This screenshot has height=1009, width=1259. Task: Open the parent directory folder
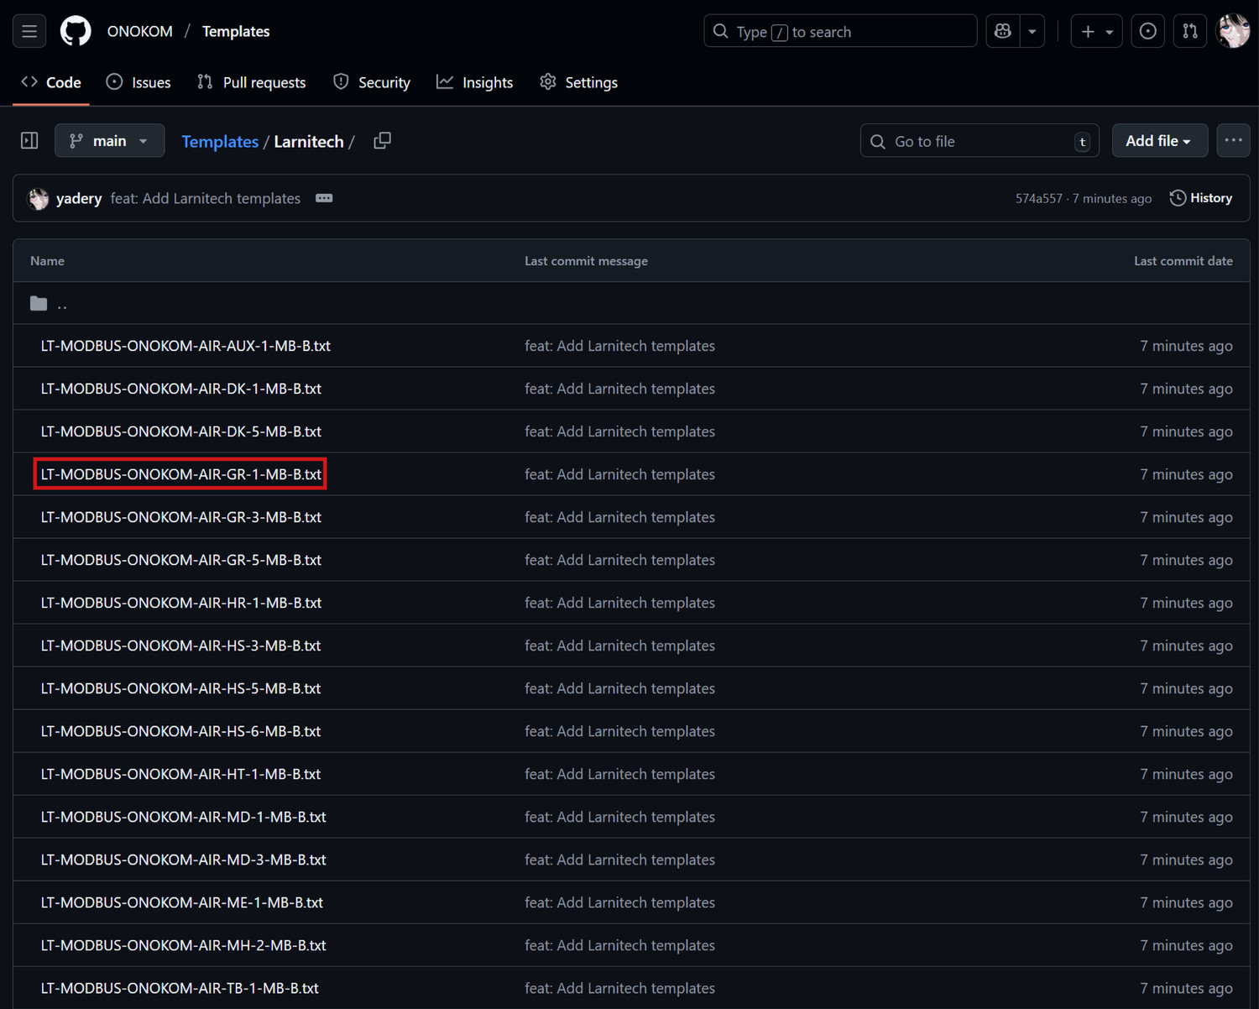point(50,304)
